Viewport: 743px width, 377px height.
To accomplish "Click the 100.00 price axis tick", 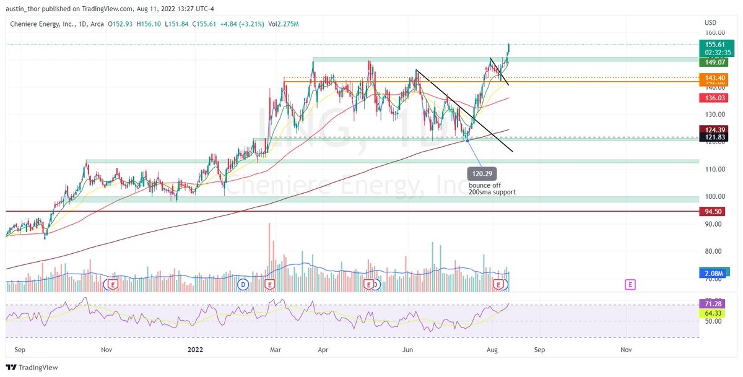I will tap(715, 197).
